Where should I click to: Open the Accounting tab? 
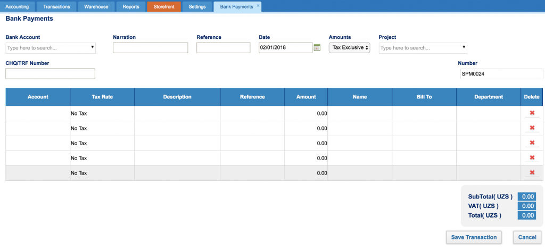[18, 6]
